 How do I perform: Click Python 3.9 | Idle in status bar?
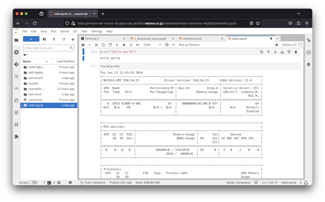coord(121,183)
